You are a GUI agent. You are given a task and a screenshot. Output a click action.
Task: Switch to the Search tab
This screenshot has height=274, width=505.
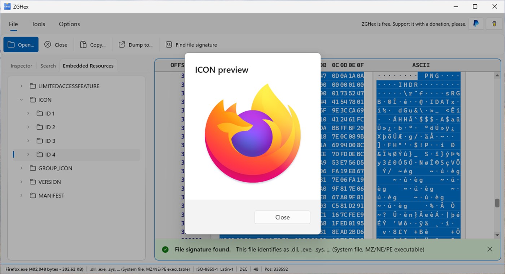tap(48, 66)
